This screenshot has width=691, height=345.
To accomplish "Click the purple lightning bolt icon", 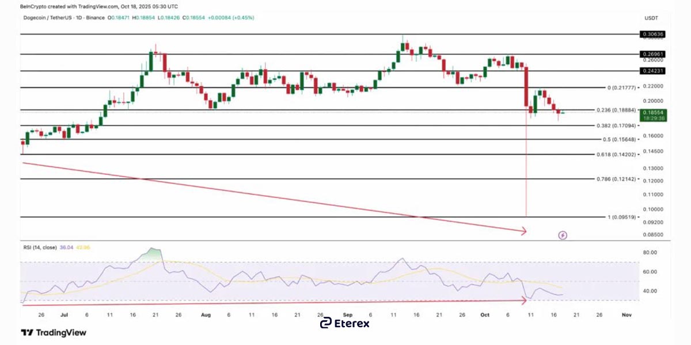I will [563, 235].
